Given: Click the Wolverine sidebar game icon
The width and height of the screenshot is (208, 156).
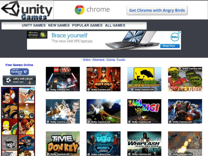Looking at the screenshot, I should click(9, 111).
